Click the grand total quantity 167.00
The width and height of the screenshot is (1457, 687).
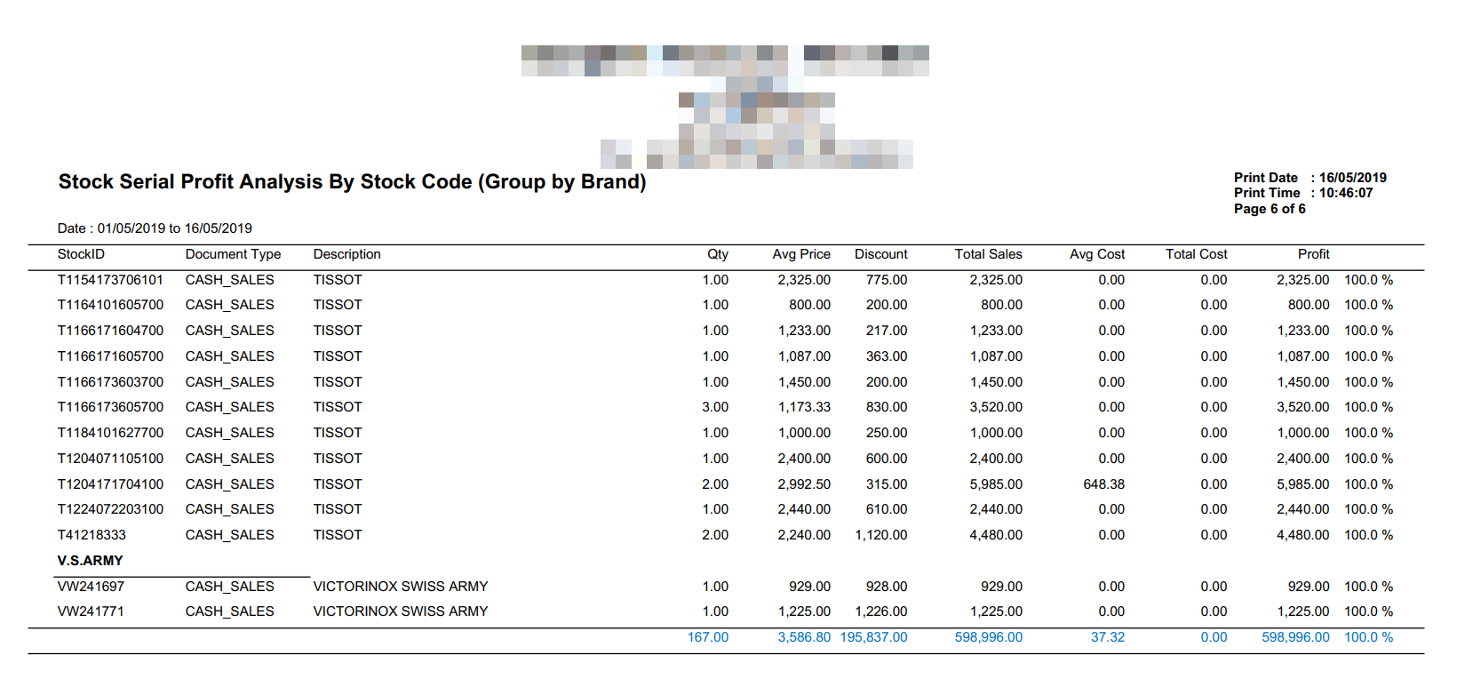click(708, 637)
